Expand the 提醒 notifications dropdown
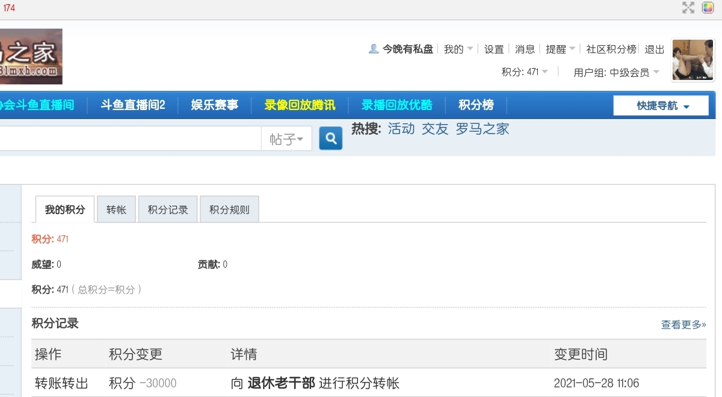Viewport: 722px width, 397px height. coord(560,49)
